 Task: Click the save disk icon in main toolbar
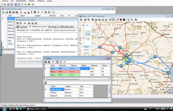point(8,4)
